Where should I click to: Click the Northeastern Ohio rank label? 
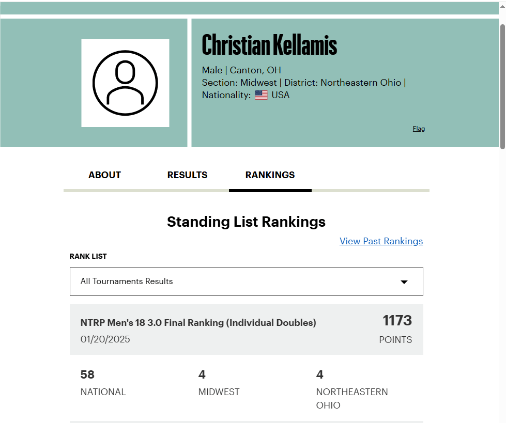click(352, 399)
